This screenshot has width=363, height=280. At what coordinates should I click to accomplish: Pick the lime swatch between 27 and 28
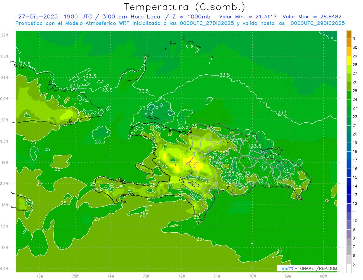click(x=349, y=69)
